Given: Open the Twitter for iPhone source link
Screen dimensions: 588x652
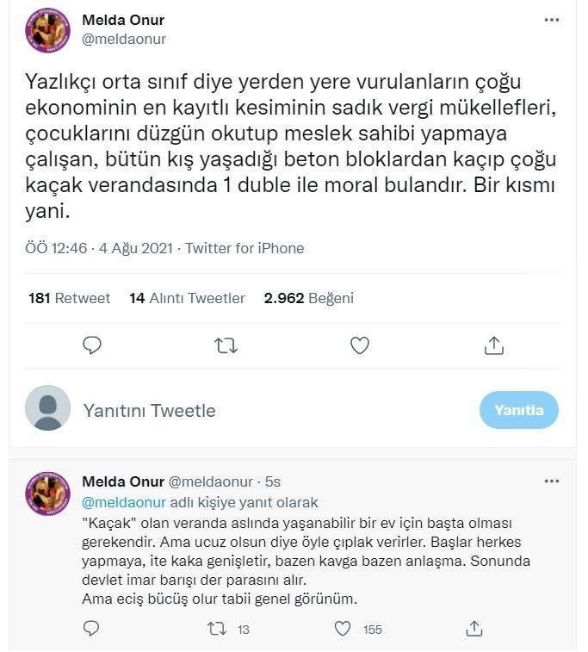Looking at the screenshot, I should tap(244, 248).
